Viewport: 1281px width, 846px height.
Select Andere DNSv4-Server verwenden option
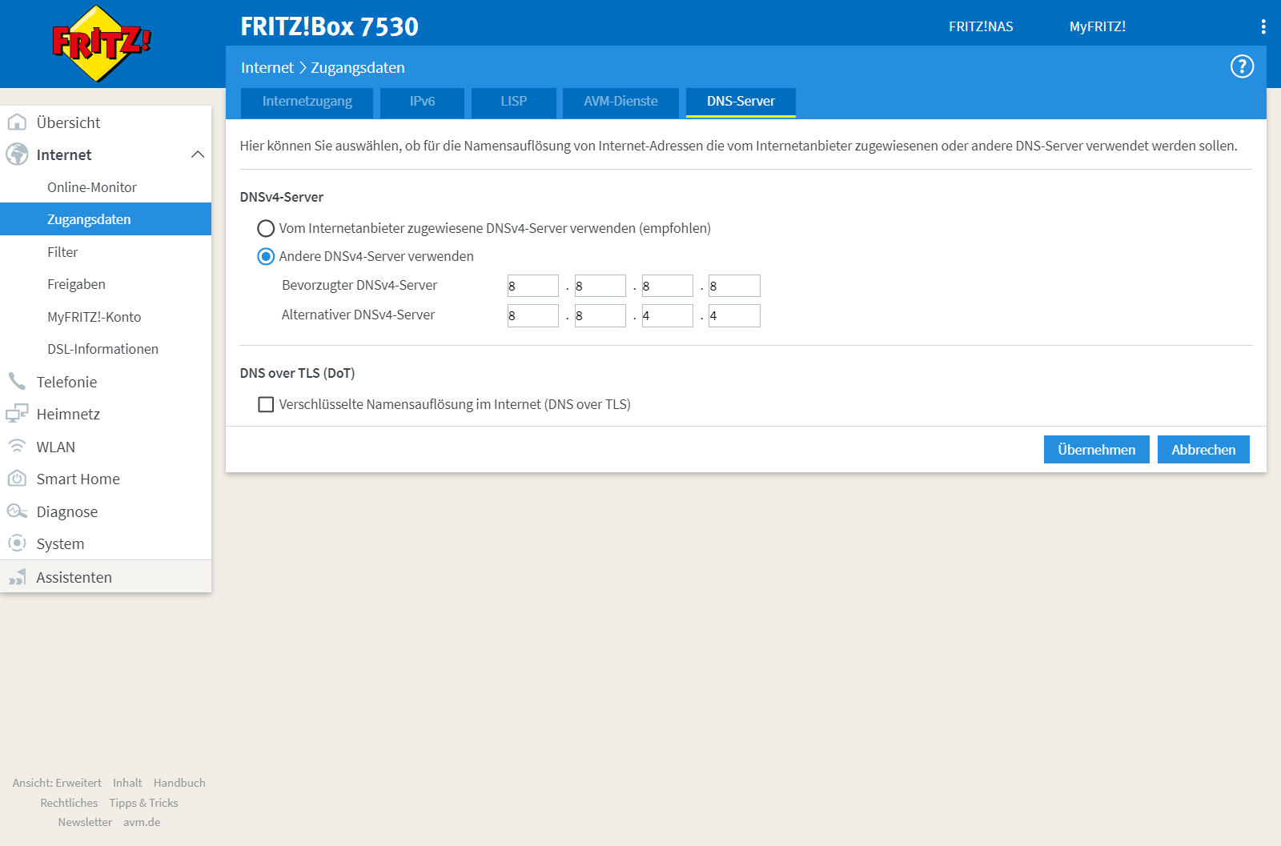coord(266,257)
